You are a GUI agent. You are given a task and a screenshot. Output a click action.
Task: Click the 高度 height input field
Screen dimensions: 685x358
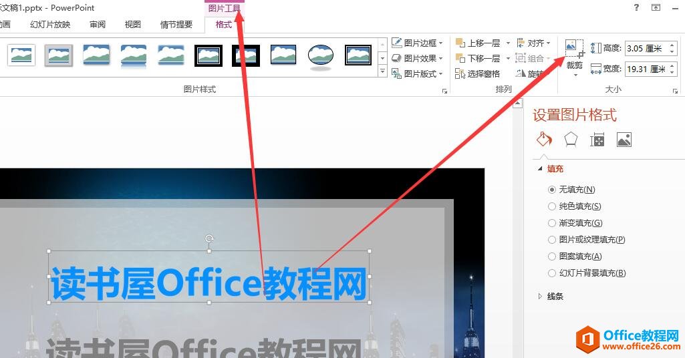[646, 48]
